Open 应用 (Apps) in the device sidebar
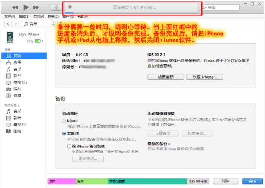The image size is (265, 188). (16, 62)
